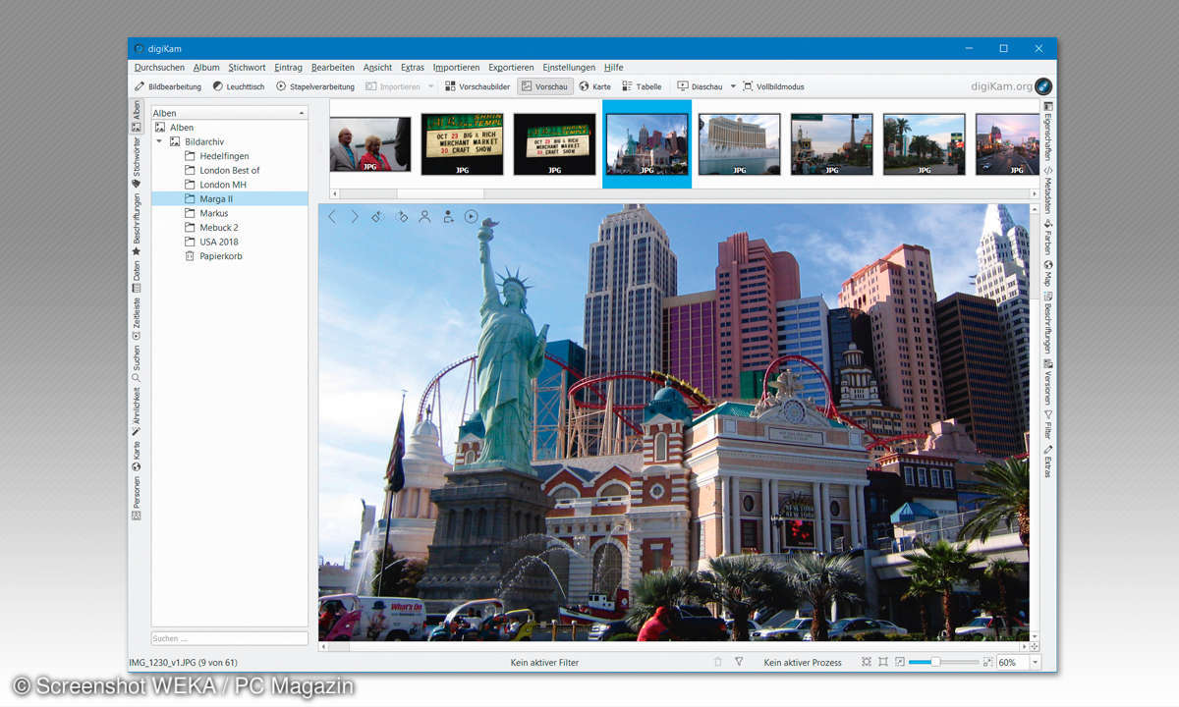Screen dimensions: 1179x707
Task: Click the trash icon in status bar
Action: point(717,663)
